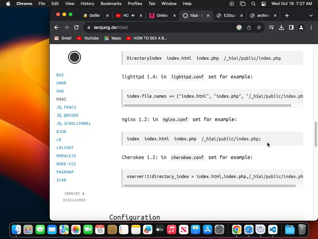Open the LO project link

point(59,140)
